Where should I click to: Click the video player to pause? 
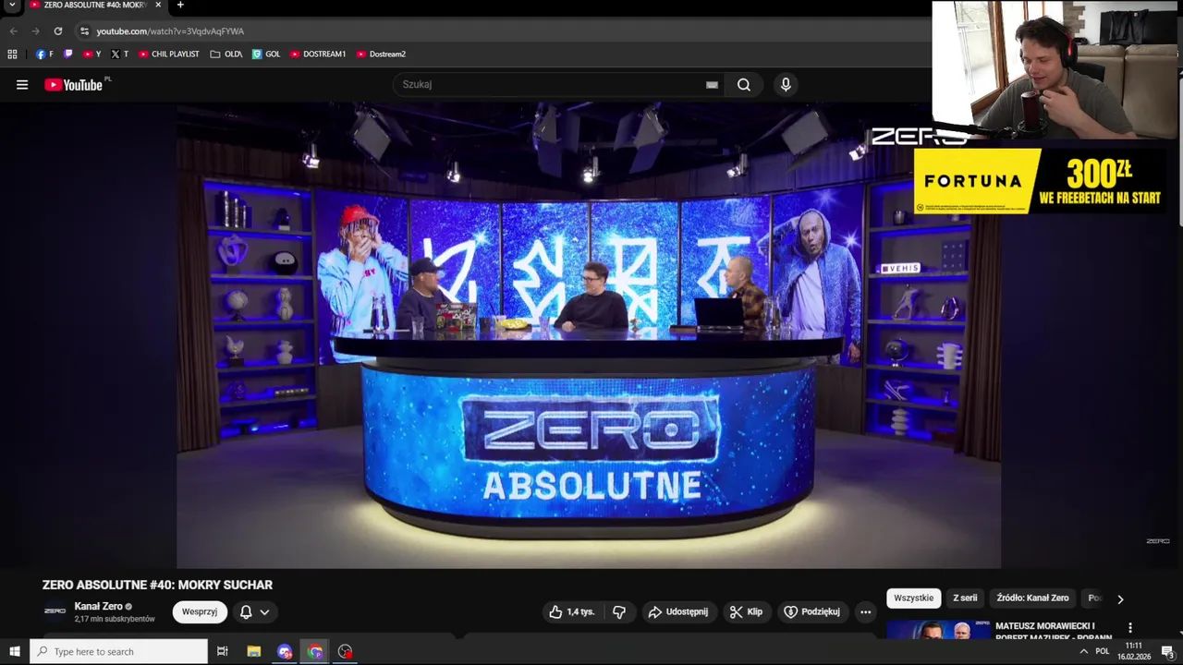[588, 334]
